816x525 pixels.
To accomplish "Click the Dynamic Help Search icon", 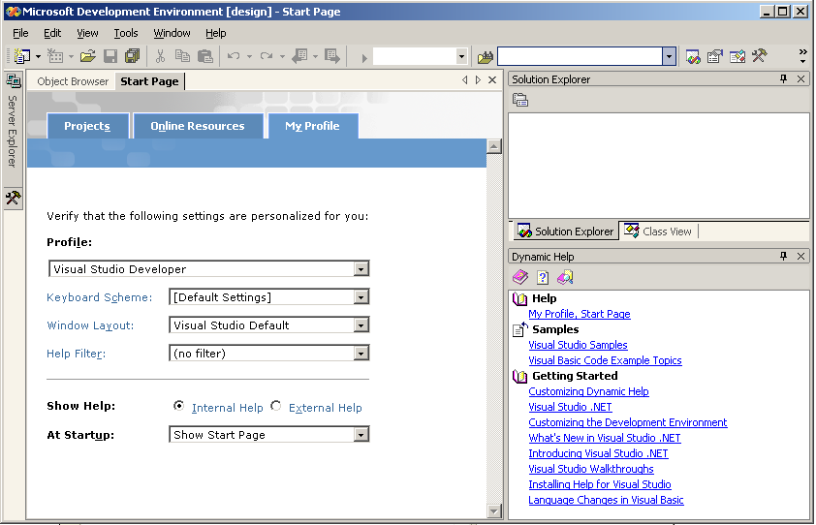I will click(x=565, y=277).
